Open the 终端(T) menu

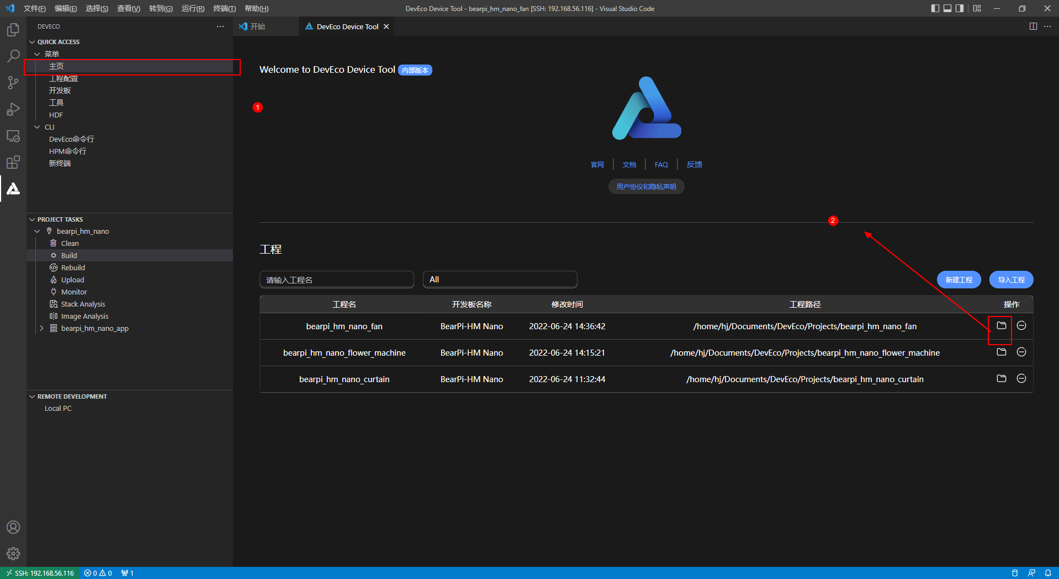224,8
